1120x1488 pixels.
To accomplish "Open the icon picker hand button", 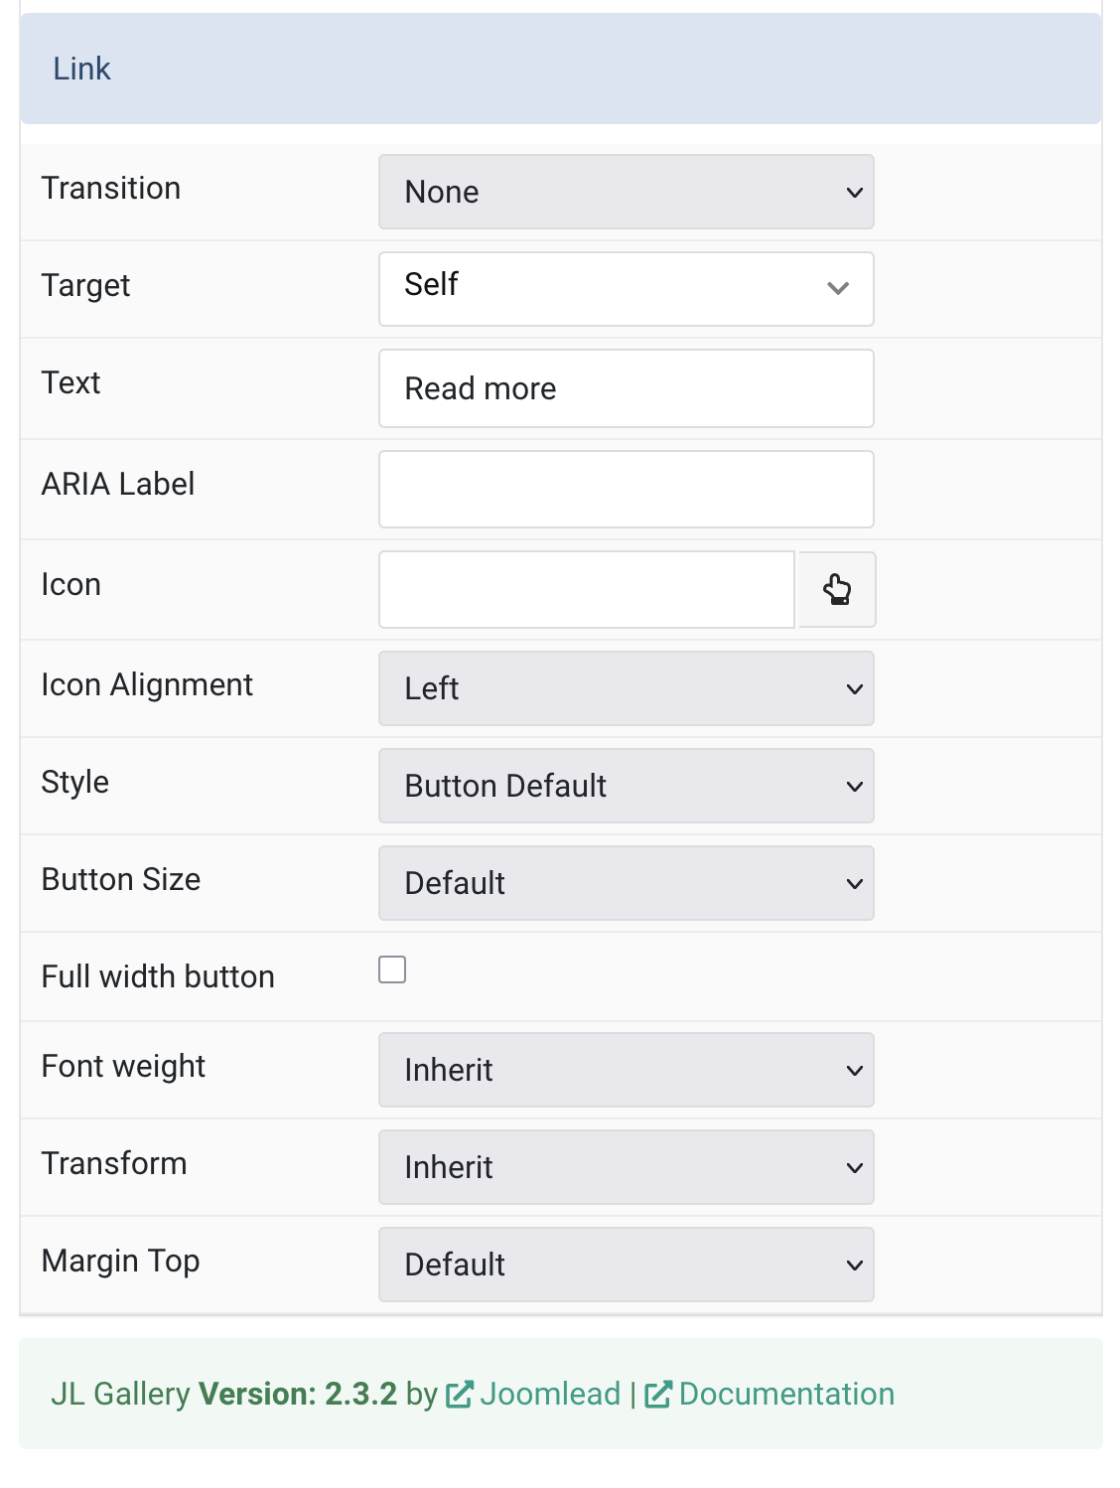I will coord(837,589).
